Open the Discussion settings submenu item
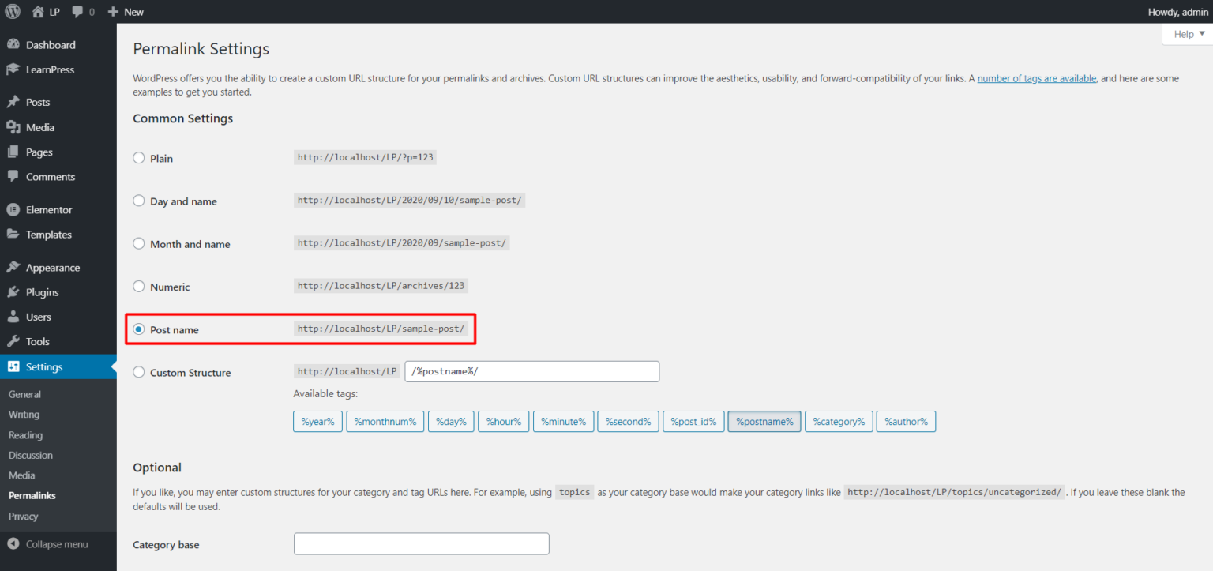 [31, 455]
